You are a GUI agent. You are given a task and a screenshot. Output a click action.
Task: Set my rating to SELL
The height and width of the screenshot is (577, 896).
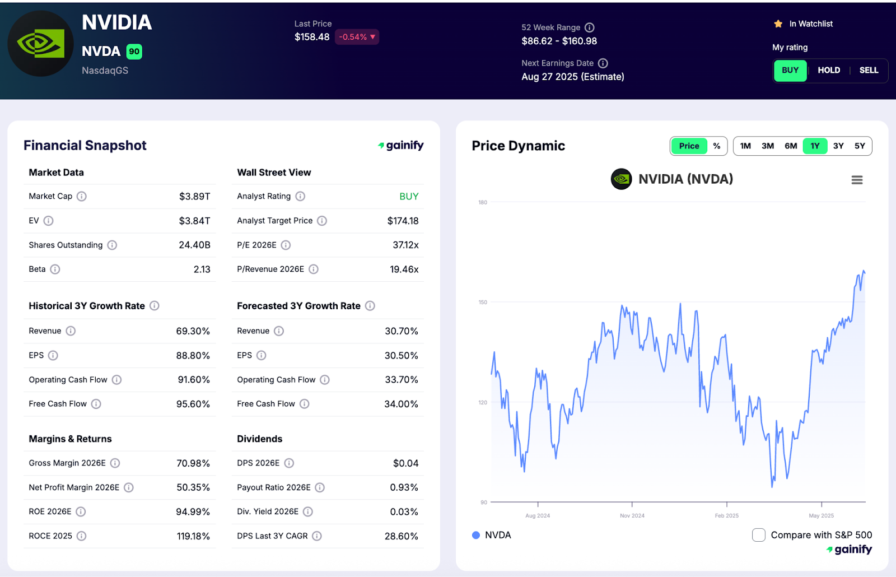pos(869,71)
